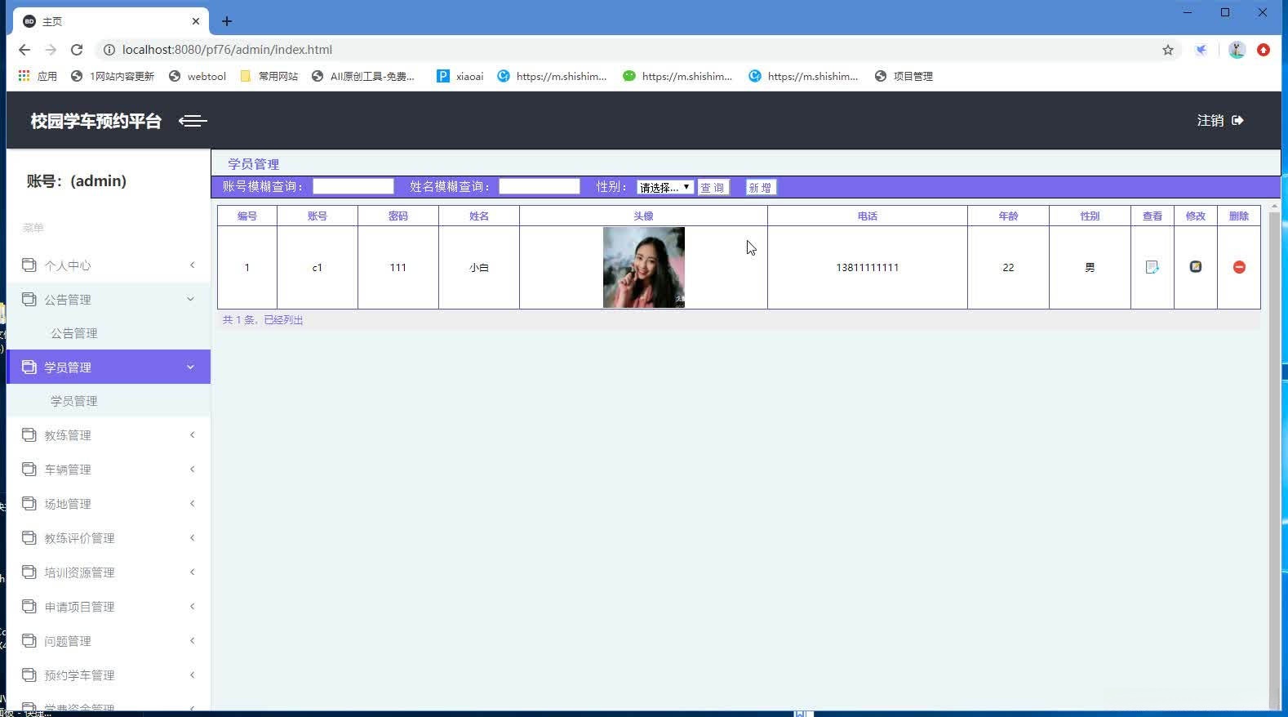Open the browser profile avatar
Screen dimensions: 1288x717
click(1237, 50)
